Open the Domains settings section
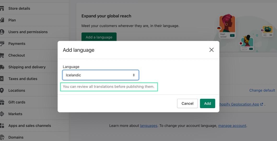 16,137
